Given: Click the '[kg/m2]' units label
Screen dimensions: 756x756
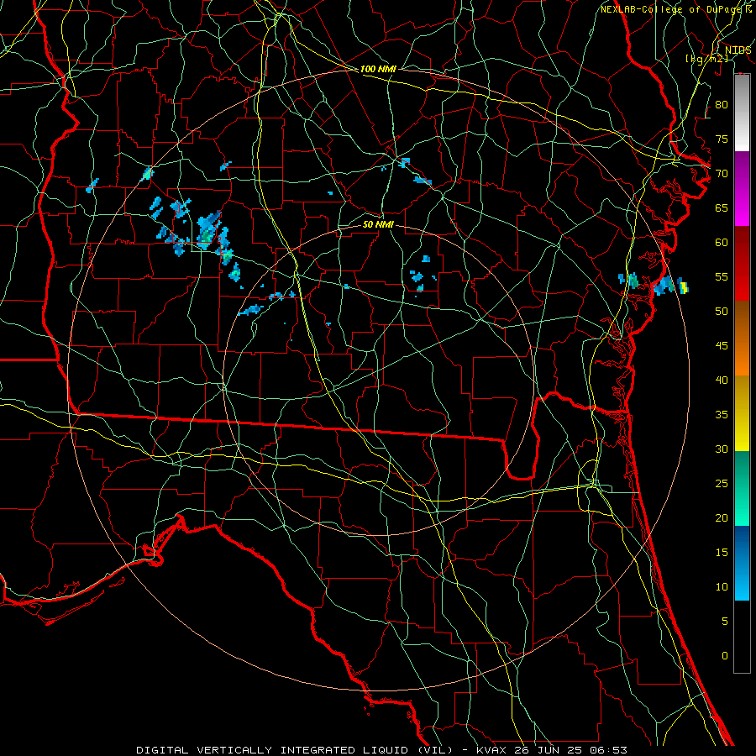Looking at the screenshot, I should 706,59.
